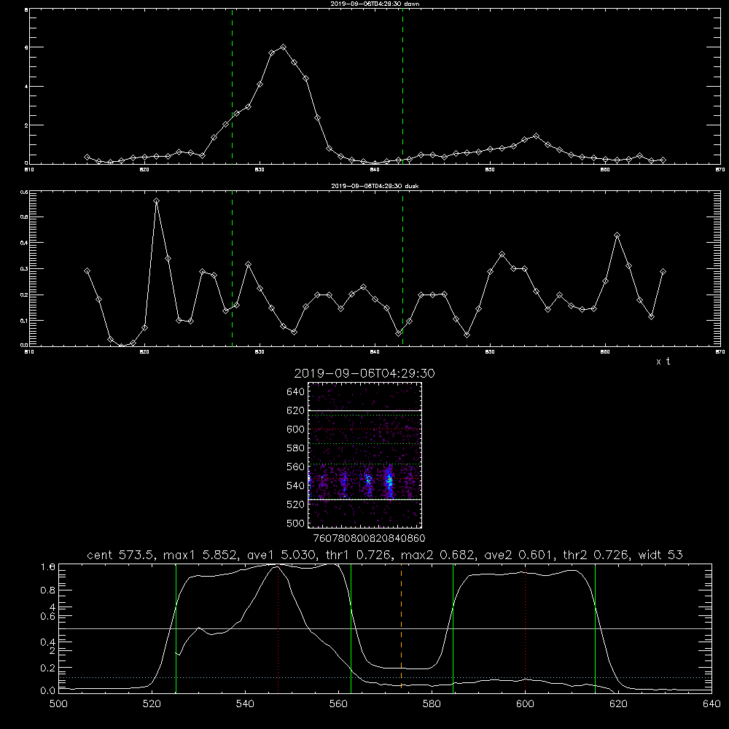729x729 pixels.
Task: Click the timestamp title above the spectrogram
Action: point(364,373)
